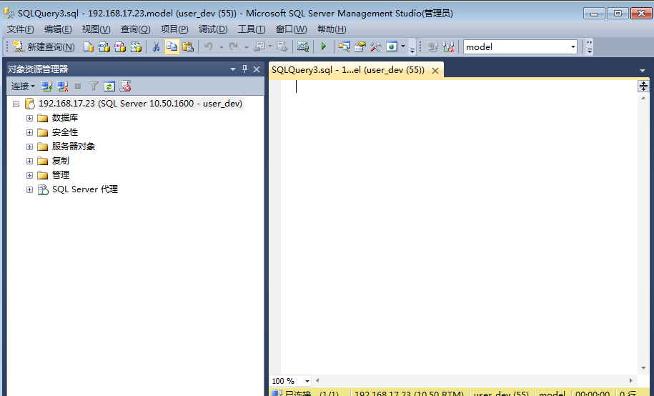Image resolution: width=654 pixels, height=396 pixels.
Task: Expand the 复制 folder
Action: coord(29,161)
